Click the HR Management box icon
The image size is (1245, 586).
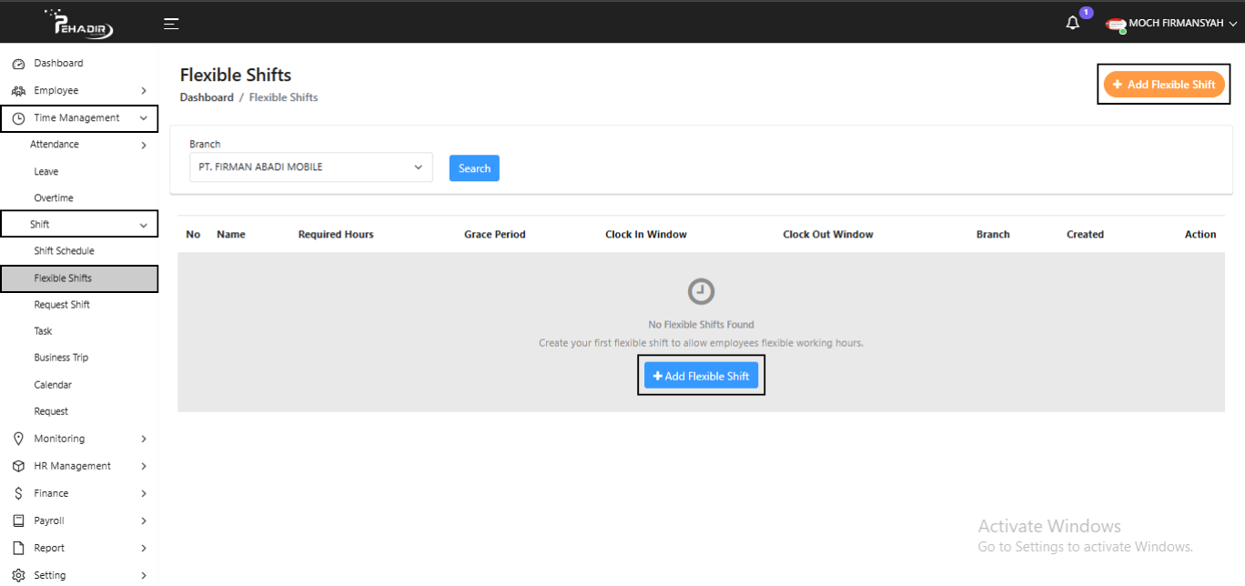(18, 466)
